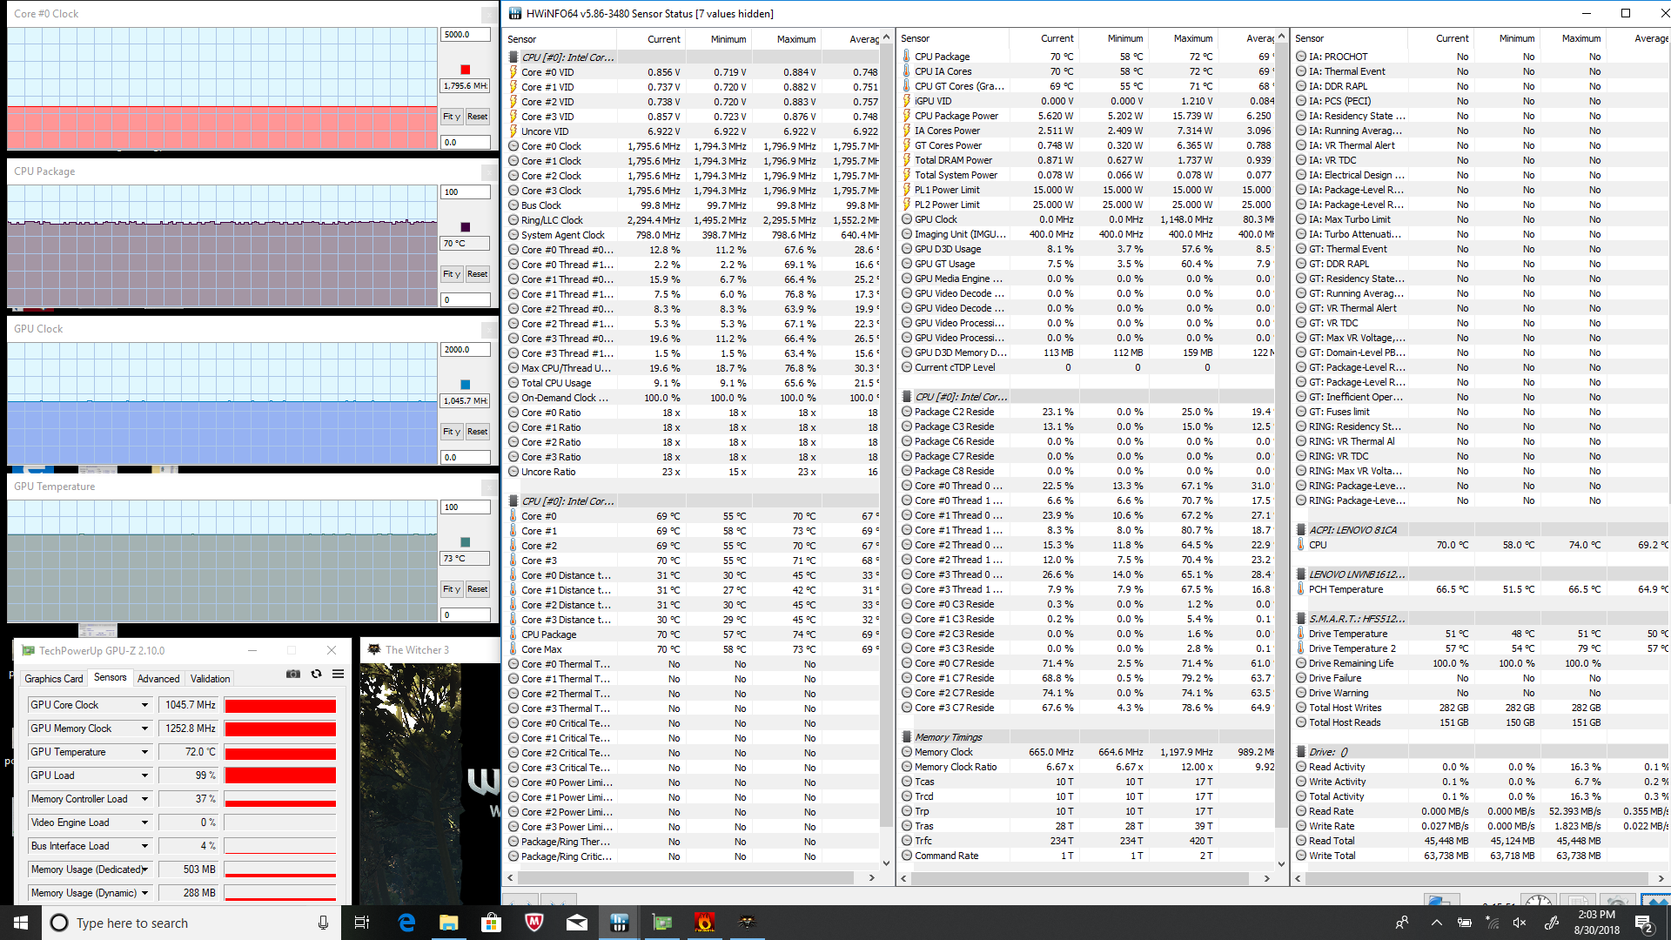Viewport: 1671px width, 940px height.
Task: Open MSI Afterburner flame icon in taskbar
Action: [x=705, y=923]
